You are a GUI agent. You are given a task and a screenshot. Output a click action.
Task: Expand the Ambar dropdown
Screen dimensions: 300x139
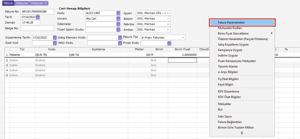coord(168,30)
